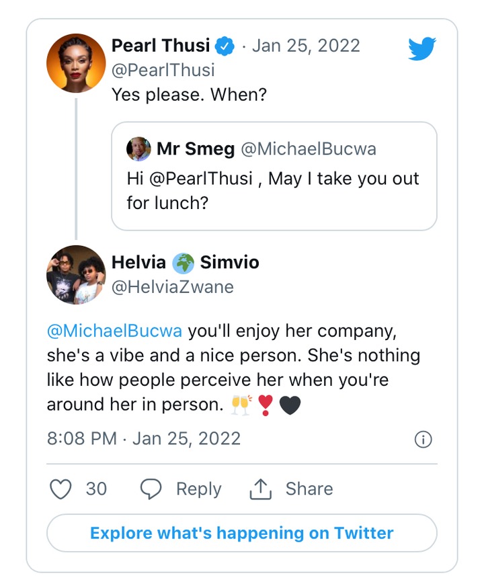Viewport: 484px width, 582px height.
Task: Click the 8:08 PM timestamp
Action: 81,439
